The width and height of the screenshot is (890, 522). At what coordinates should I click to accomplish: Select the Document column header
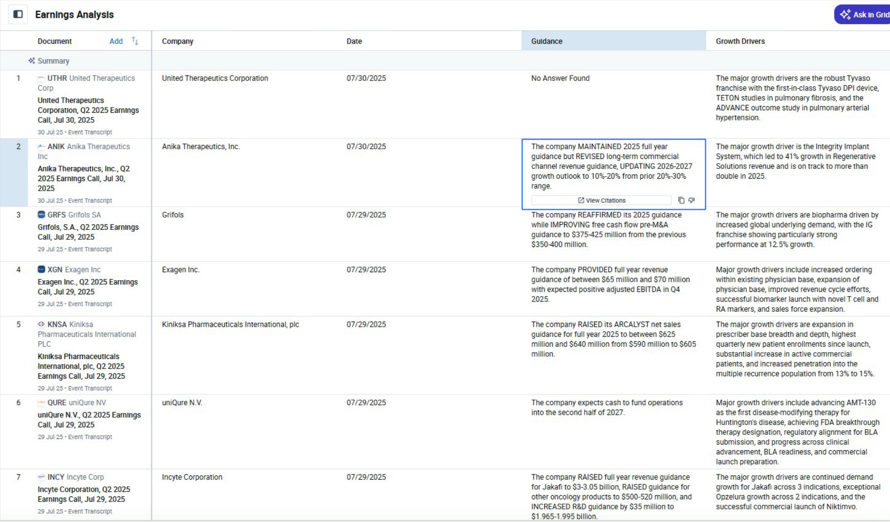[x=55, y=41]
